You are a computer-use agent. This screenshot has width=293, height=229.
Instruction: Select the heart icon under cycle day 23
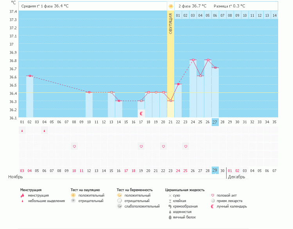(186, 146)
